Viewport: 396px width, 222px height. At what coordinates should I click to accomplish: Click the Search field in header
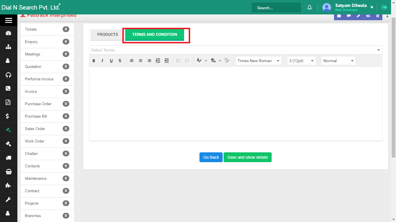pos(276,8)
